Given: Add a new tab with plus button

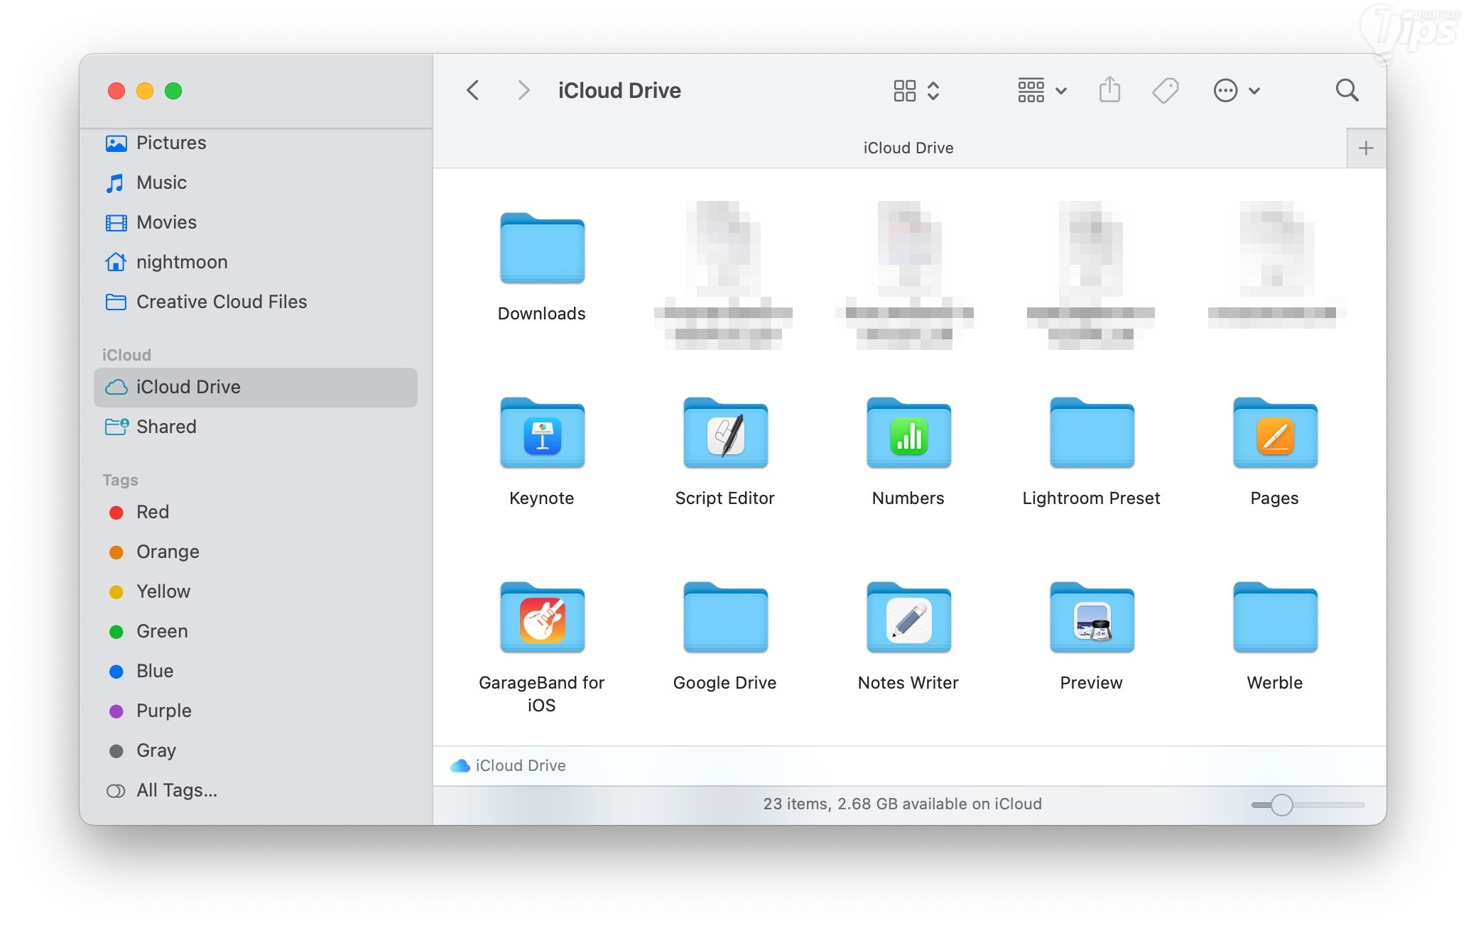Looking at the screenshot, I should point(1365,148).
